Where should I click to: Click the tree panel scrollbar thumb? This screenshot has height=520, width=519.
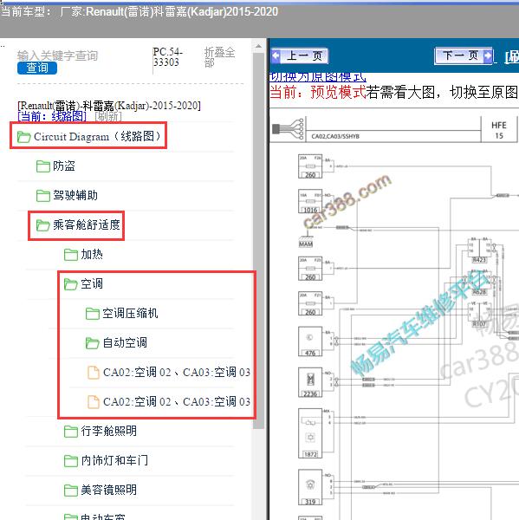click(258, 240)
